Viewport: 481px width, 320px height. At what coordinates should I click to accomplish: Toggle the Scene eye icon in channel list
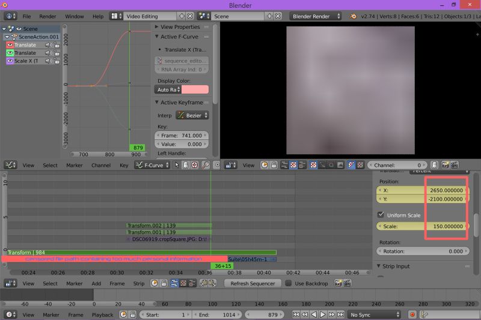coord(19,29)
